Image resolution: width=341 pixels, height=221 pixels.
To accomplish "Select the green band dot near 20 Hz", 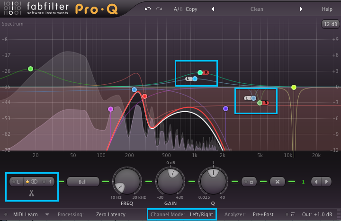I will 30,69.
